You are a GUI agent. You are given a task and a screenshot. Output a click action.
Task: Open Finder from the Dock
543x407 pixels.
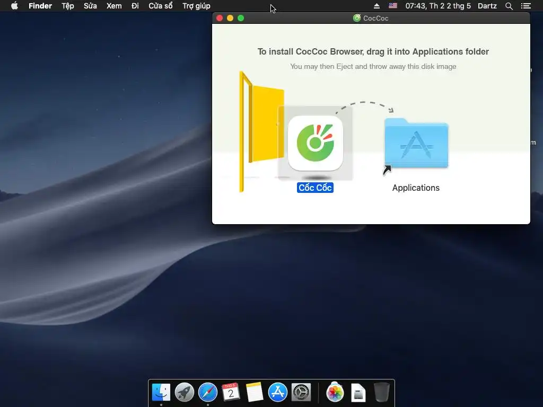tap(161, 393)
